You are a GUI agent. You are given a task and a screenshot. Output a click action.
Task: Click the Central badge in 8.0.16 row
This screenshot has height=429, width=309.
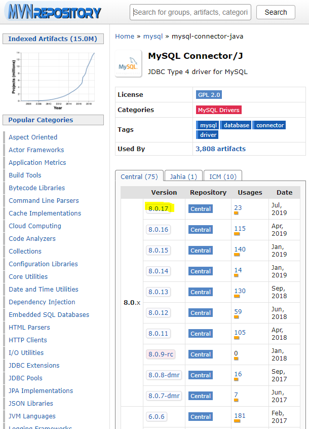[x=201, y=230]
